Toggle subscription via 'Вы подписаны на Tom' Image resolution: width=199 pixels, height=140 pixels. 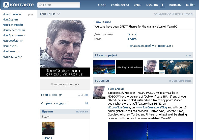(65, 84)
